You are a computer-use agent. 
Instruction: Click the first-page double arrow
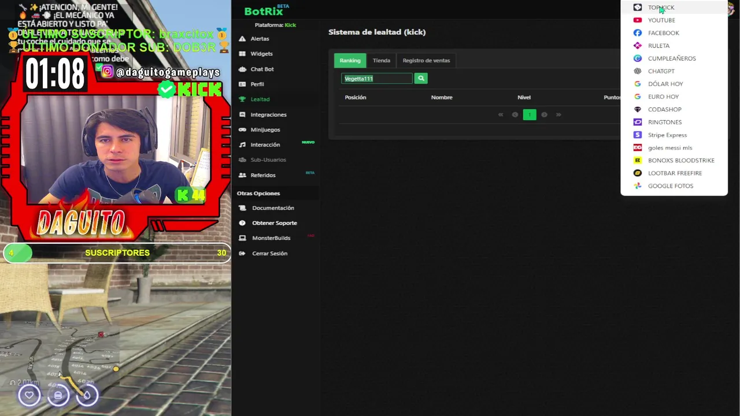click(x=501, y=114)
